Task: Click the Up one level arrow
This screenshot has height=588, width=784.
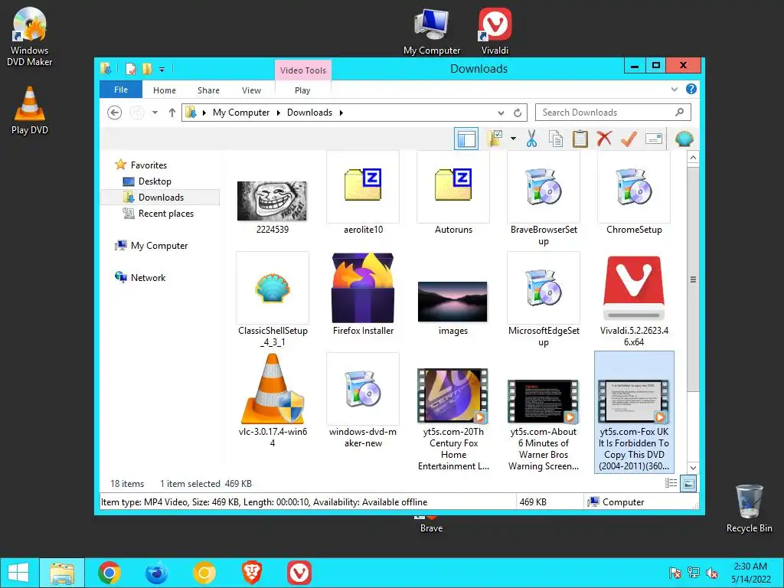Action: click(x=172, y=113)
